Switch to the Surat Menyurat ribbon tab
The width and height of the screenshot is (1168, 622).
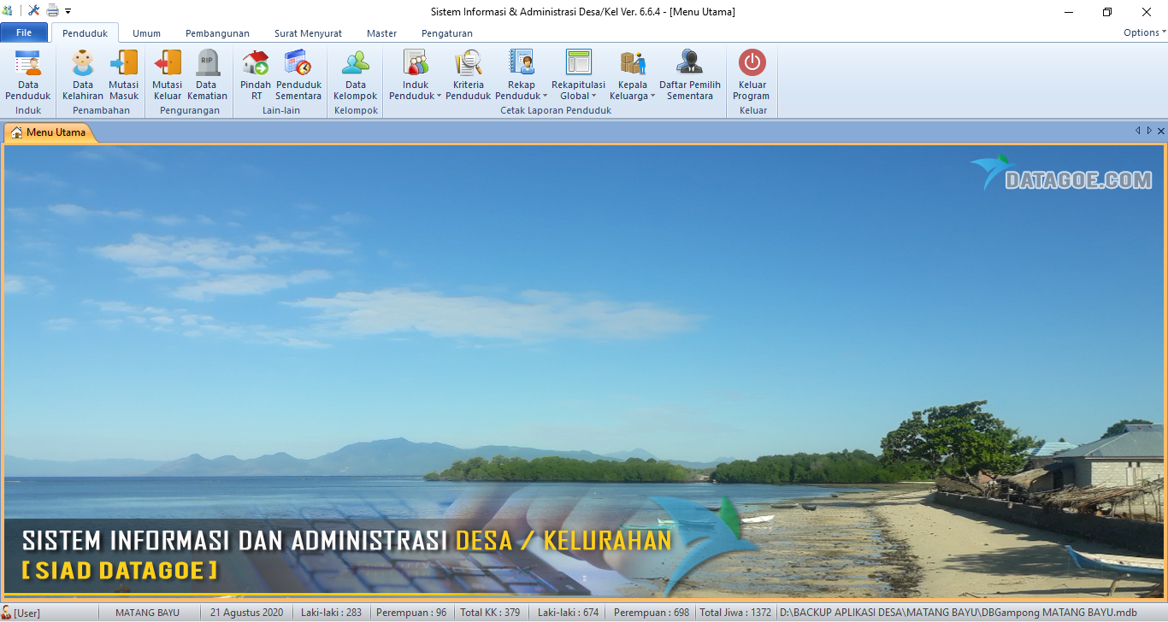coord(308,33)
